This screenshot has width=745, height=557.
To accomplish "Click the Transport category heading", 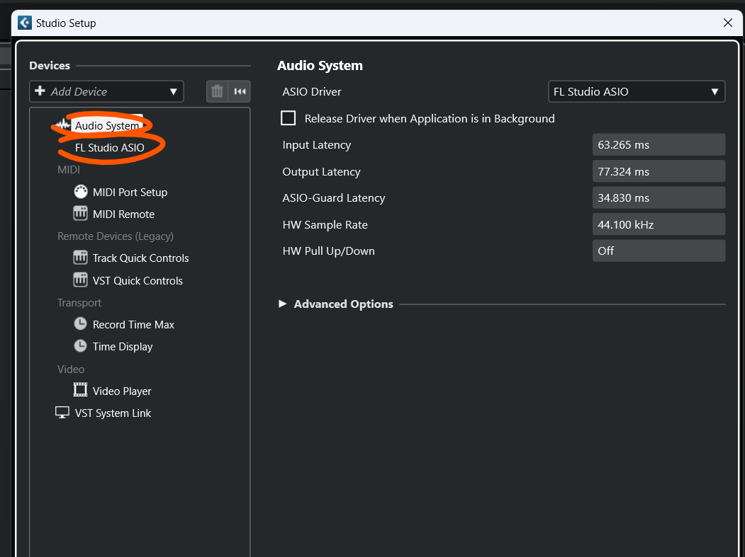I will [x=79, y=303].
